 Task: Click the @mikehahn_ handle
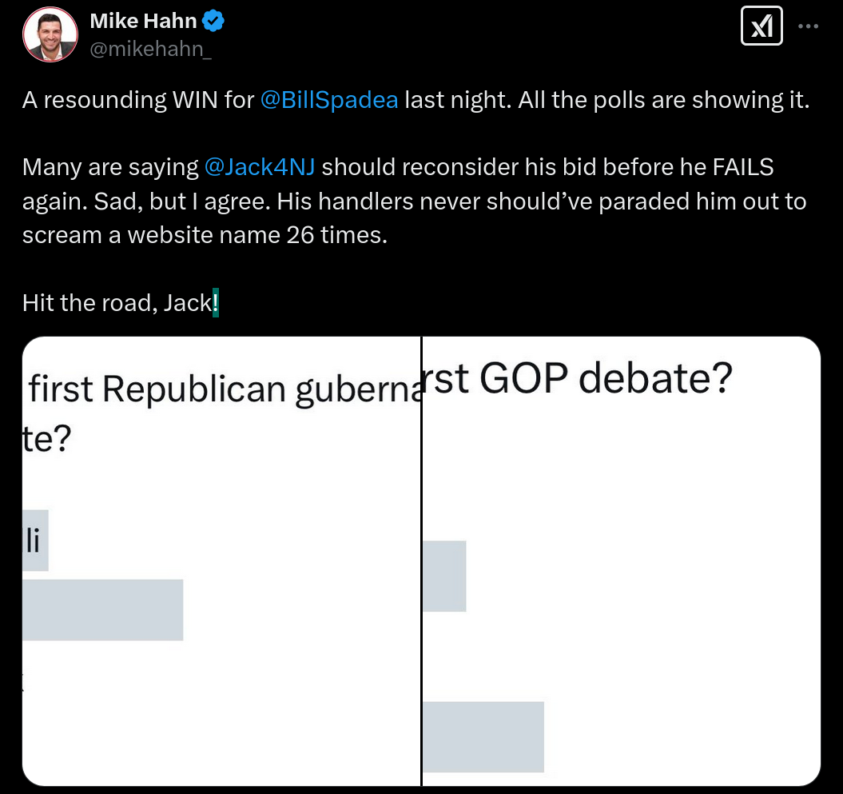(150, 49)
